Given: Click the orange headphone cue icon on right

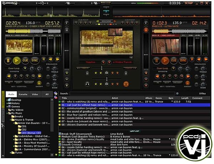Looking at the screenshot, I should coord(126,84).
